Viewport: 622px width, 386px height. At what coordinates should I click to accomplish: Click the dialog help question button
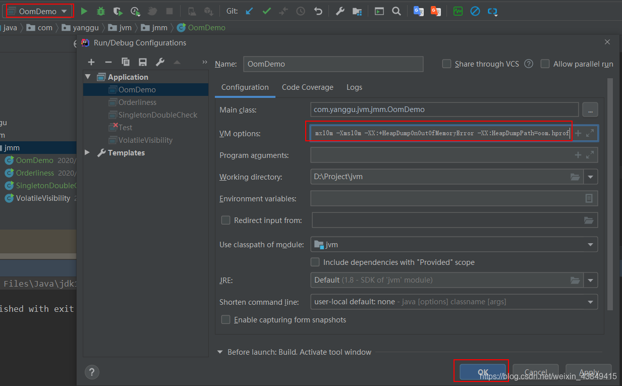(x=92, y=372)
